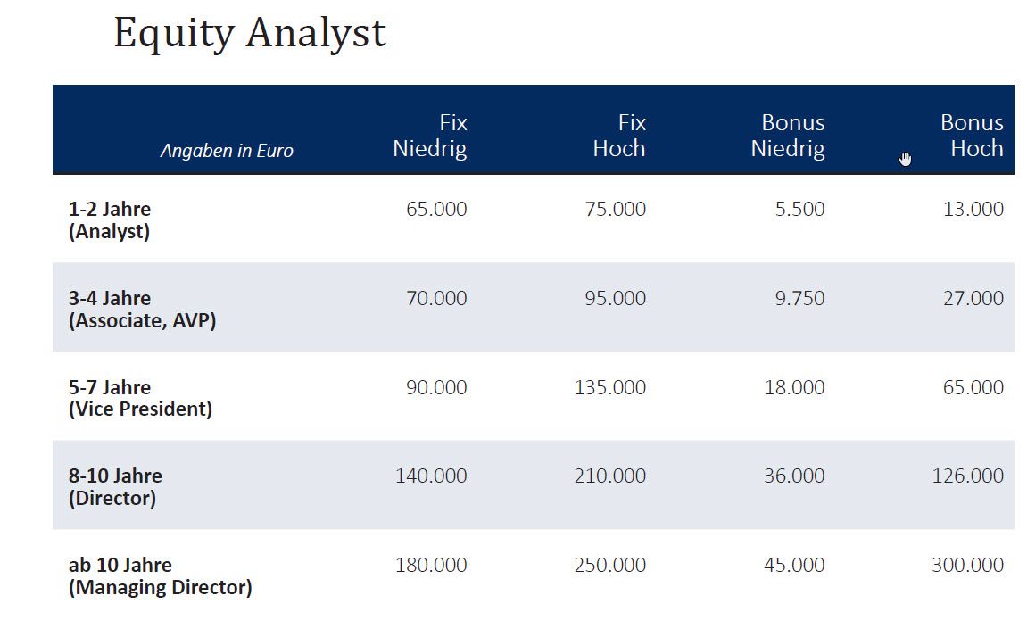Select the '5-7 Jahre (Vice President)' row label
The image size is (1027, 637).
(x=140, y=398)
